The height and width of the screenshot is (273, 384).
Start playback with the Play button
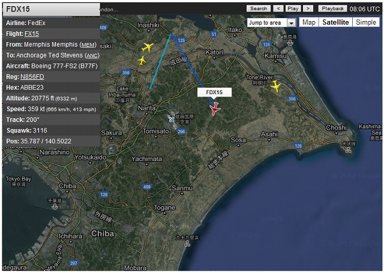click(293, 8)
